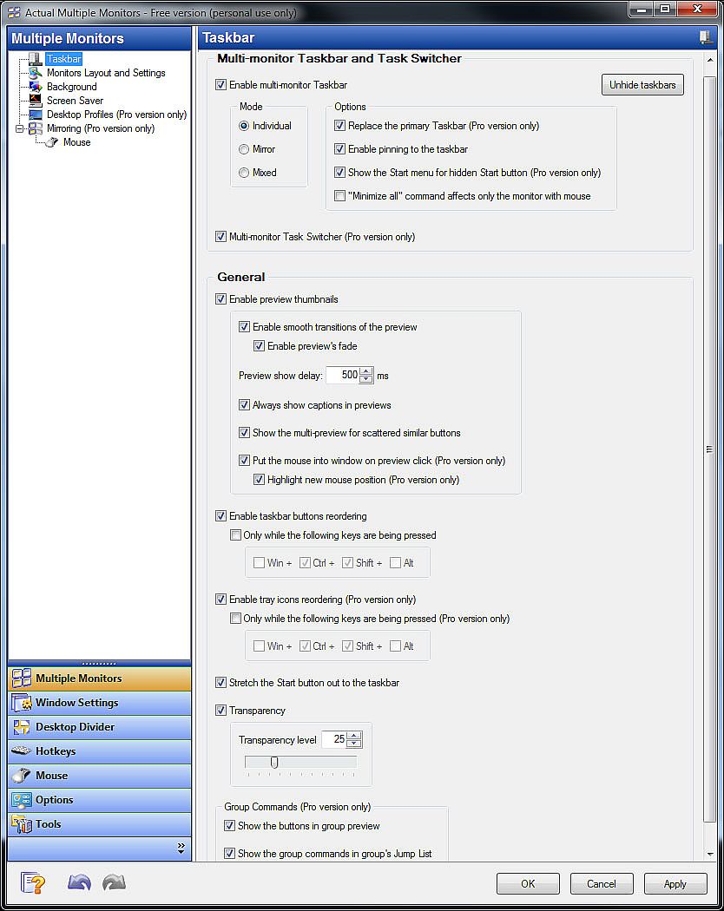Click the Transparency level input field

[x=334, y=739]
